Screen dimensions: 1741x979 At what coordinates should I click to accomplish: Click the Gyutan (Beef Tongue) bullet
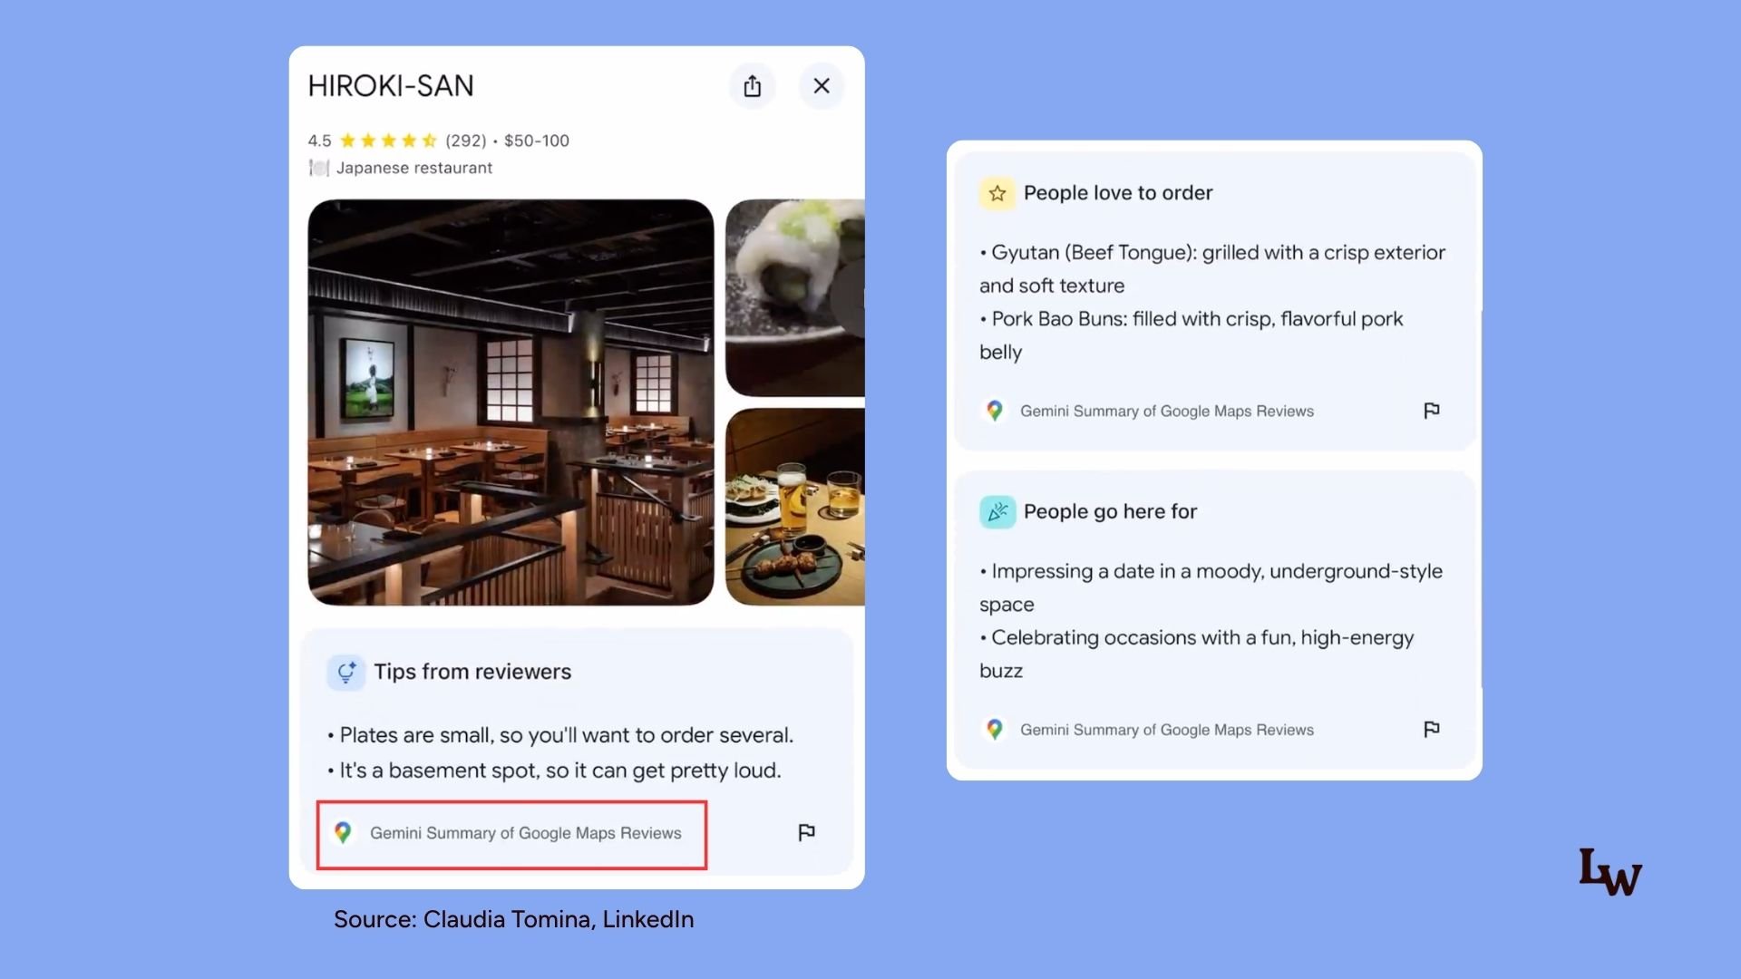pos(1212,269)
